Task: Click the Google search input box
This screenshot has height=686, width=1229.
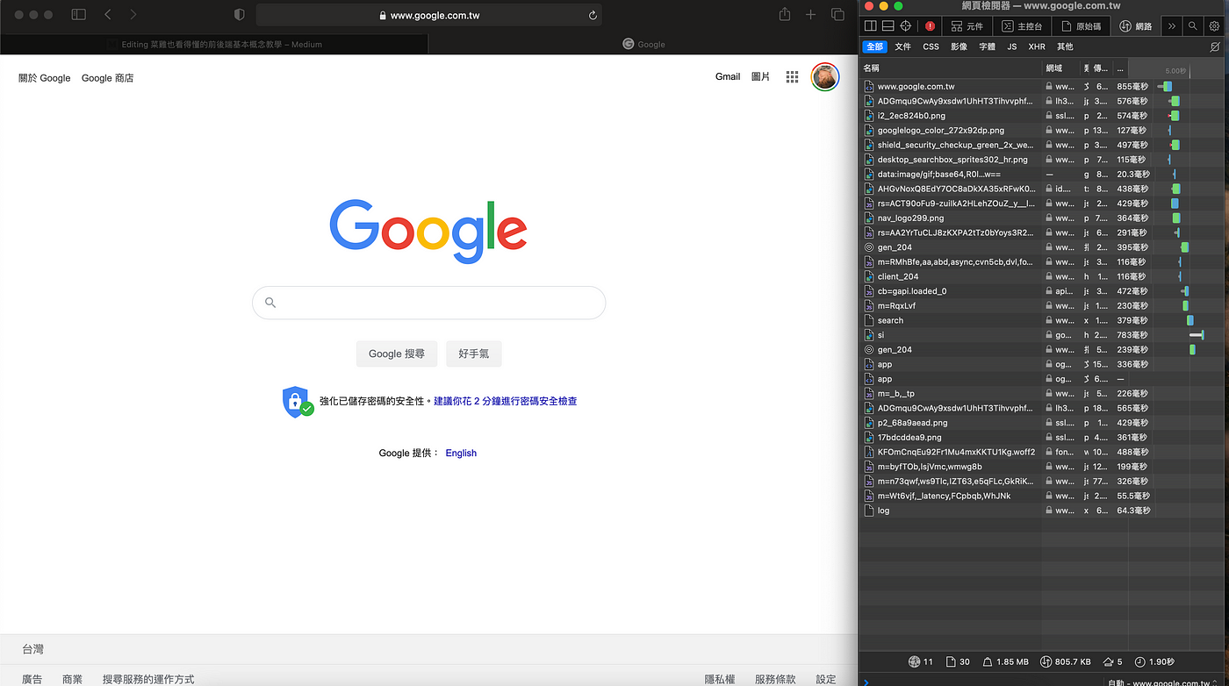Action: [428, 303]
